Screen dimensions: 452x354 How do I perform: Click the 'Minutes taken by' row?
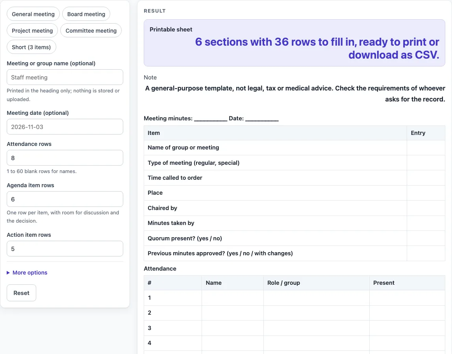pyautogui.click(x=295, y=223)
